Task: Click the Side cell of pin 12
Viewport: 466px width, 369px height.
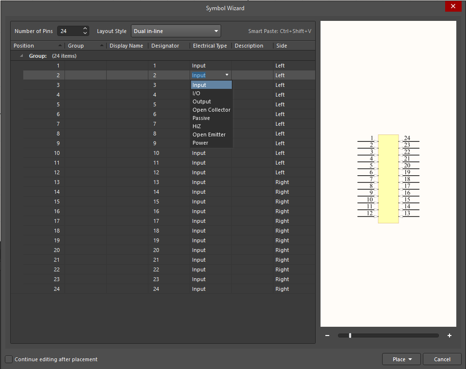Action: coord(294,172)
